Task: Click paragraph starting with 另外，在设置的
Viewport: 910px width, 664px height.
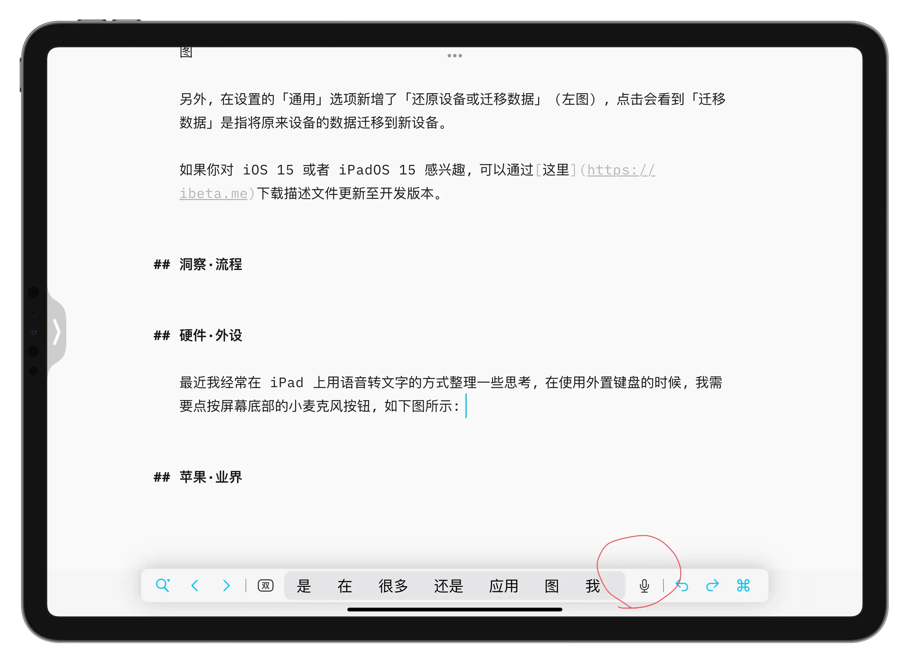Action: click(x=452, y=111)
